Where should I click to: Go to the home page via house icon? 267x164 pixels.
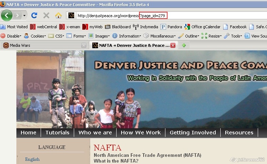(58, 15)
